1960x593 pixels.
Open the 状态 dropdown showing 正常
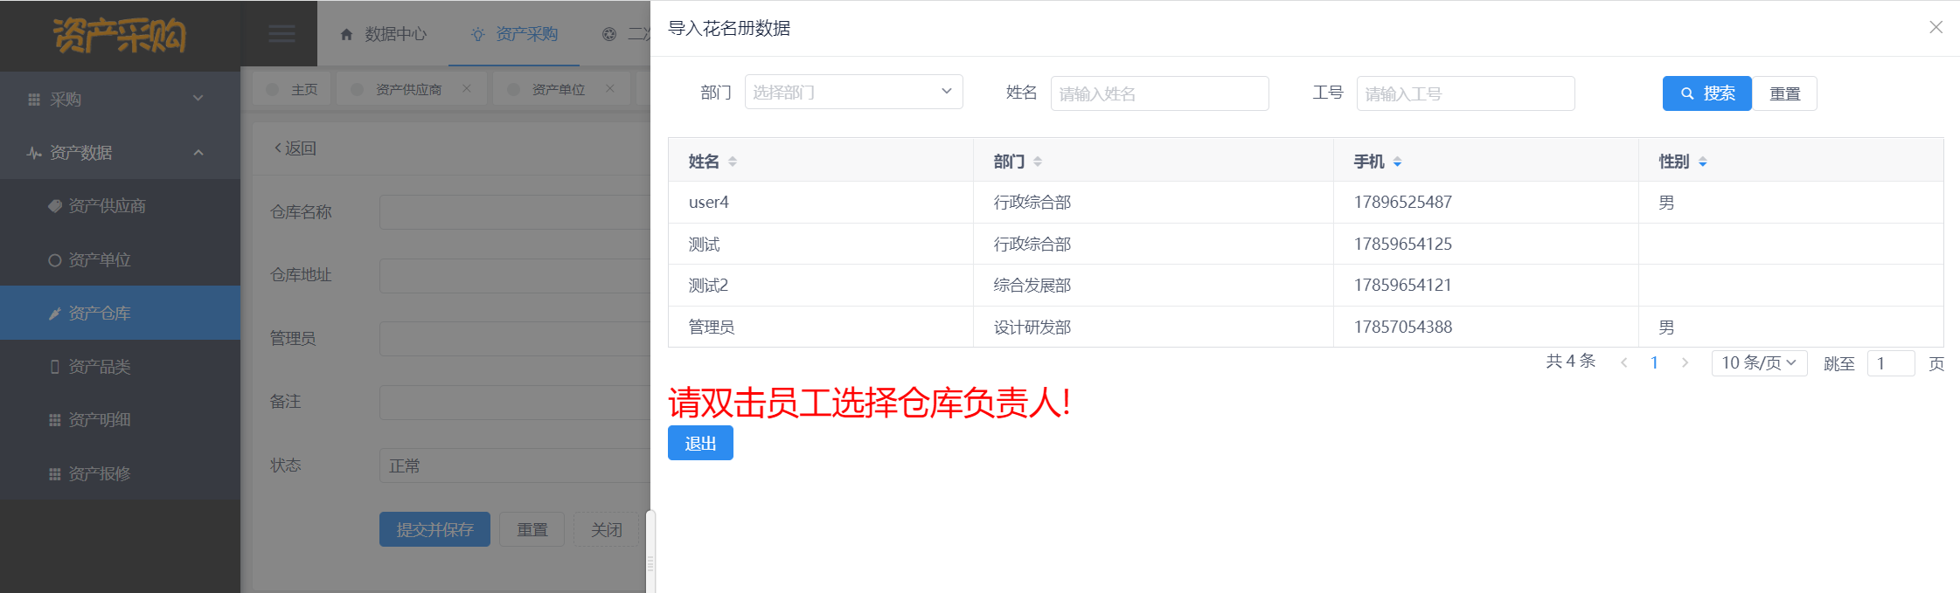[515, 465]
